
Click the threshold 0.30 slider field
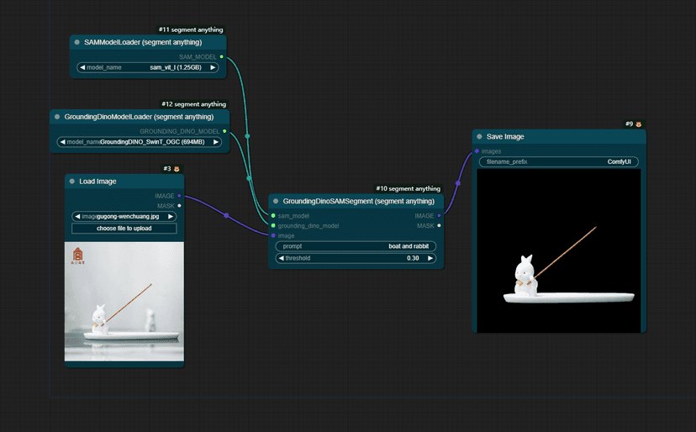355,258
